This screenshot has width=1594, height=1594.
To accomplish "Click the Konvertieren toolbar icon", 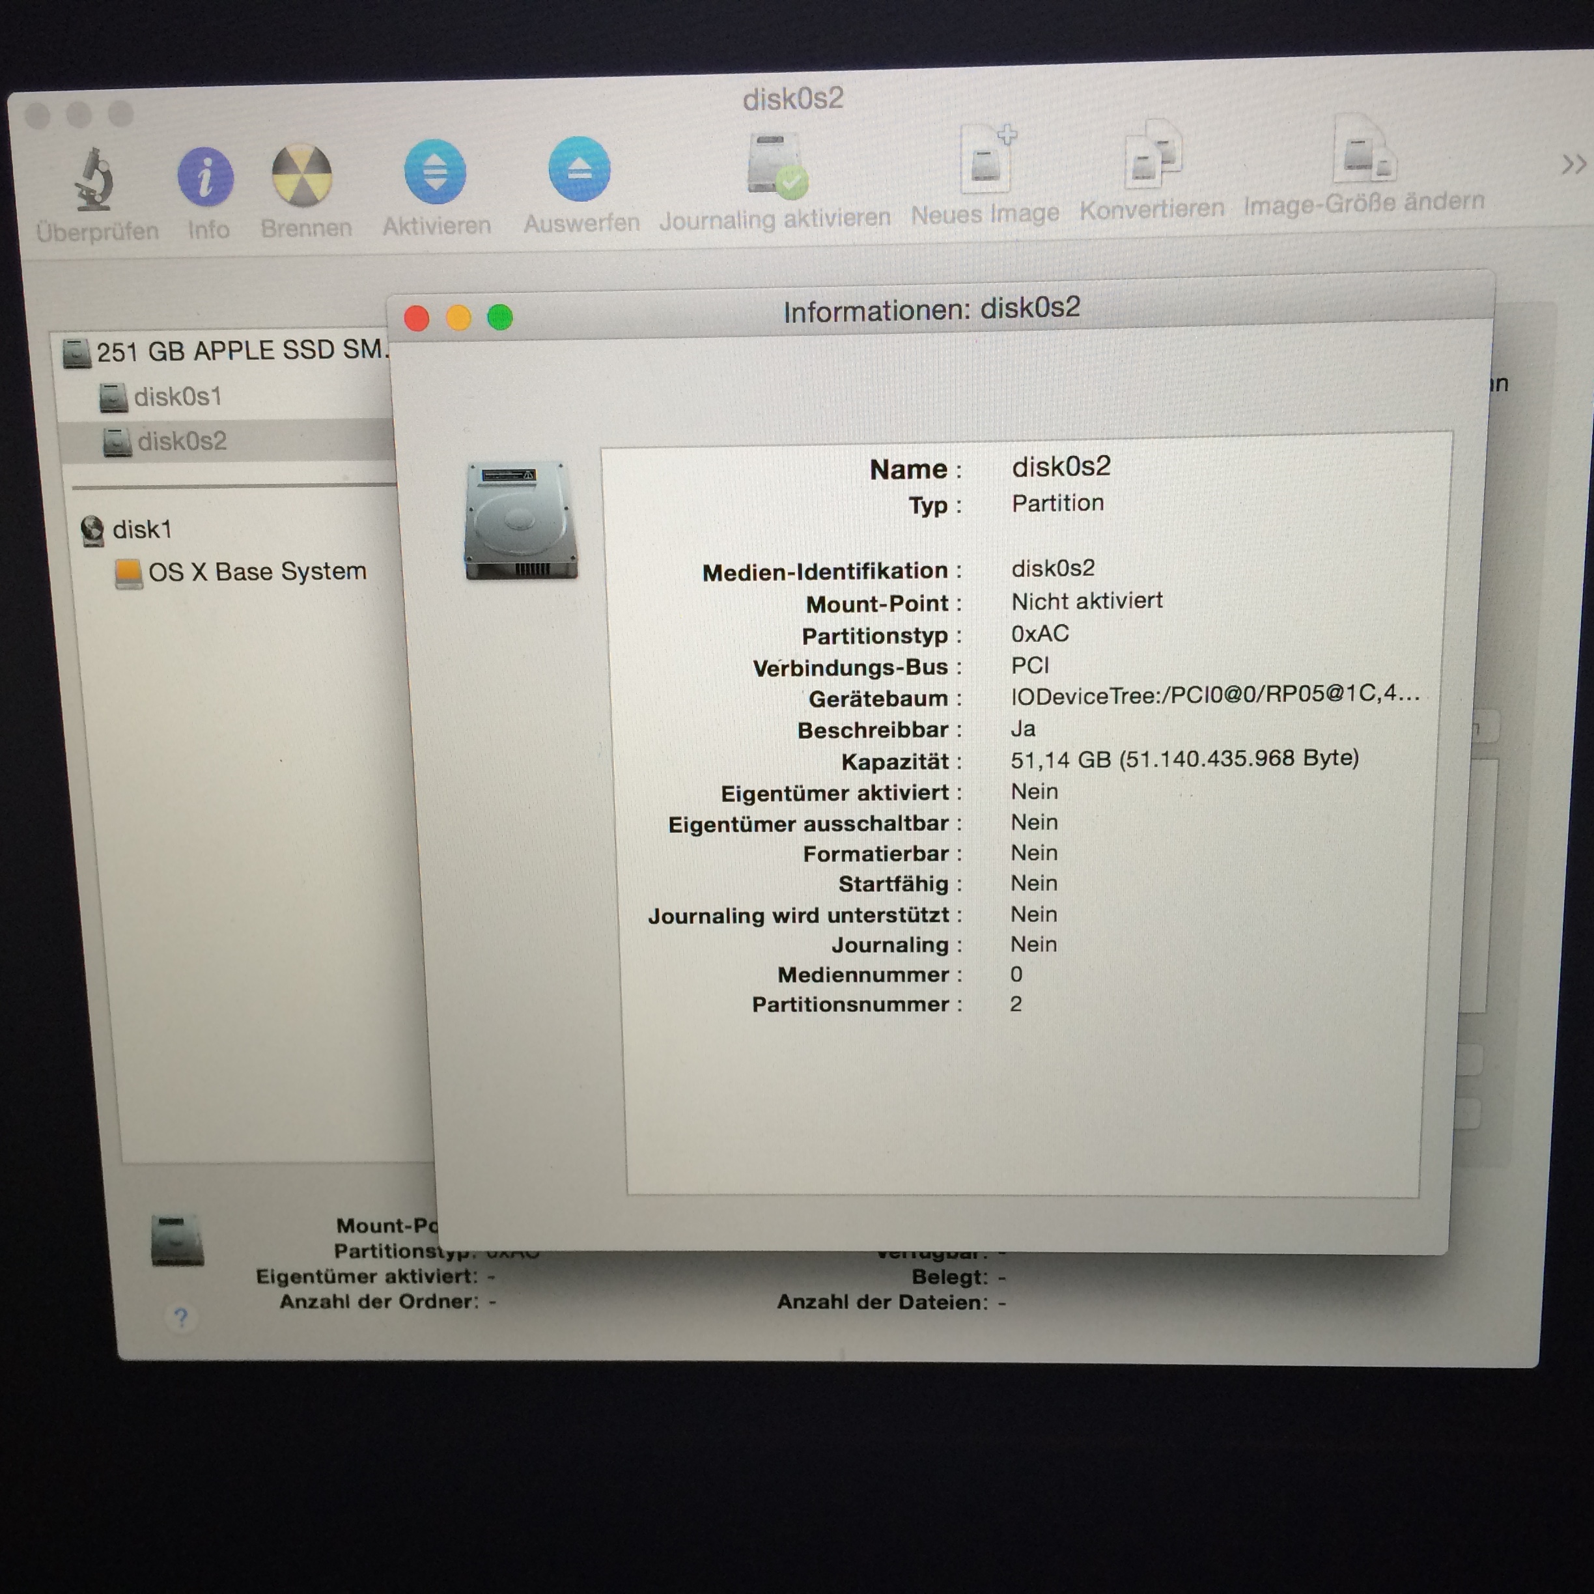I will pyautogui.click(x=1153, y=155).
